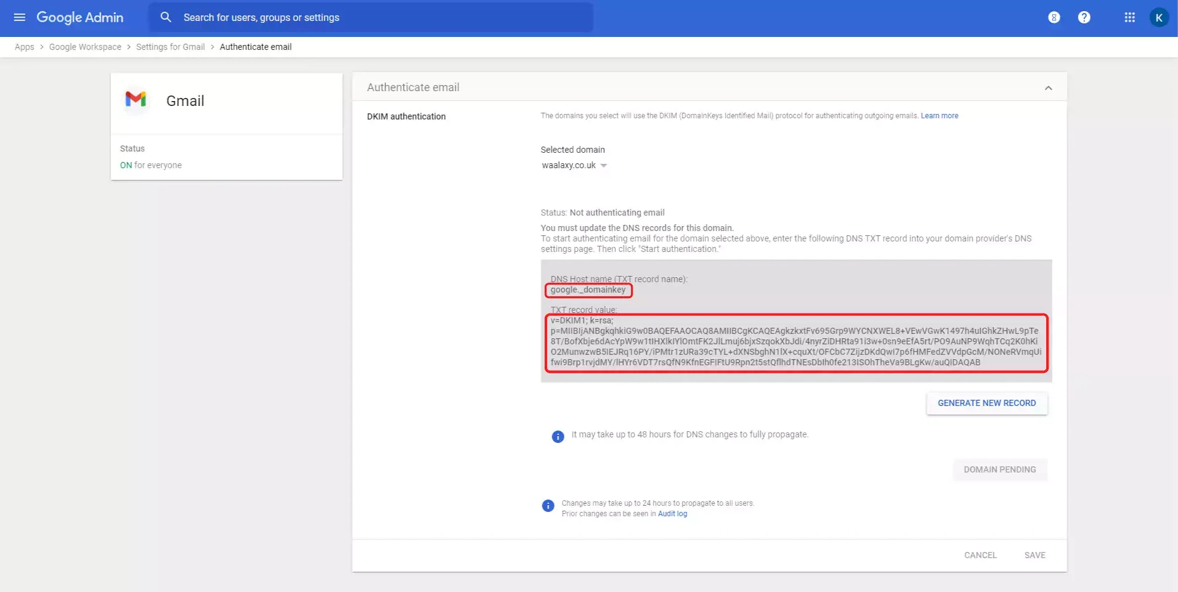Screen dimensions: 1178x592
Task: Click the TXT record value text
Action: point(796,341)
